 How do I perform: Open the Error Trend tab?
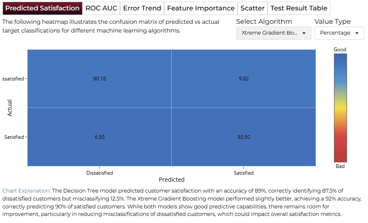tap(142, 8)
